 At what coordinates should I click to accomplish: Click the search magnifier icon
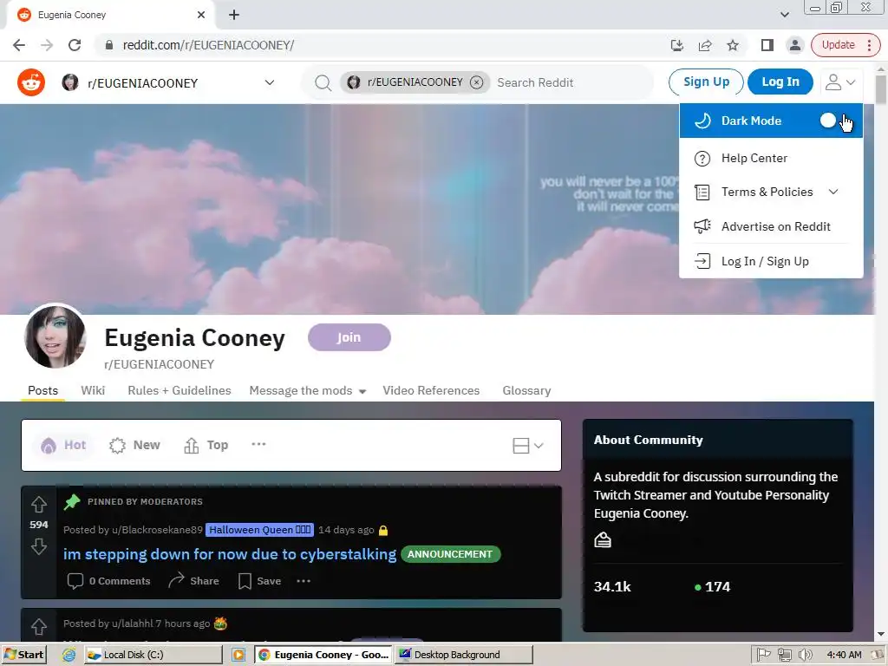(323, 82)
